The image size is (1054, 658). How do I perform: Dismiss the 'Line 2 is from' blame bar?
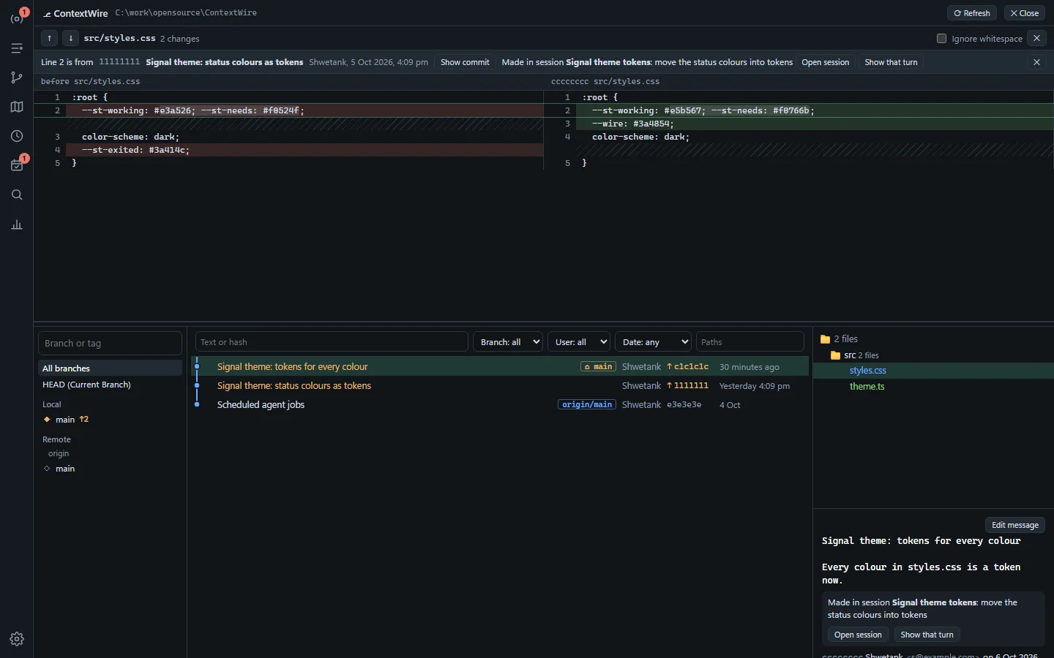[1036, 62]
